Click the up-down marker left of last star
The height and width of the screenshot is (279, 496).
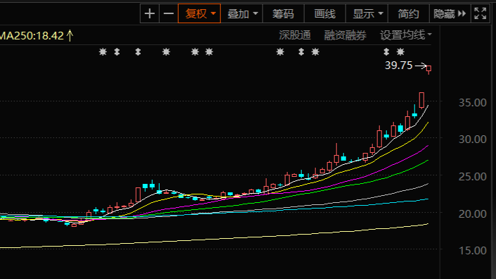coord(386,51)
